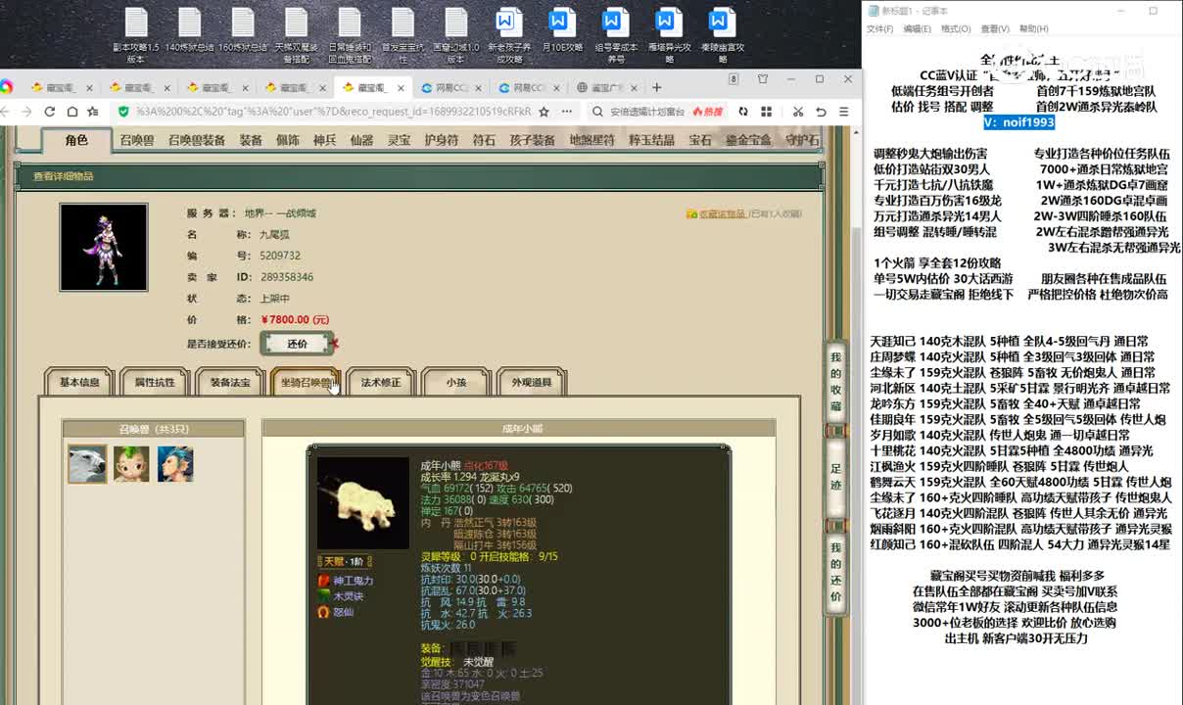The width and height of the screenshot is (1183, 705).
Task: Switch to 属性抗性 detail tab
Action: (155, 382)
